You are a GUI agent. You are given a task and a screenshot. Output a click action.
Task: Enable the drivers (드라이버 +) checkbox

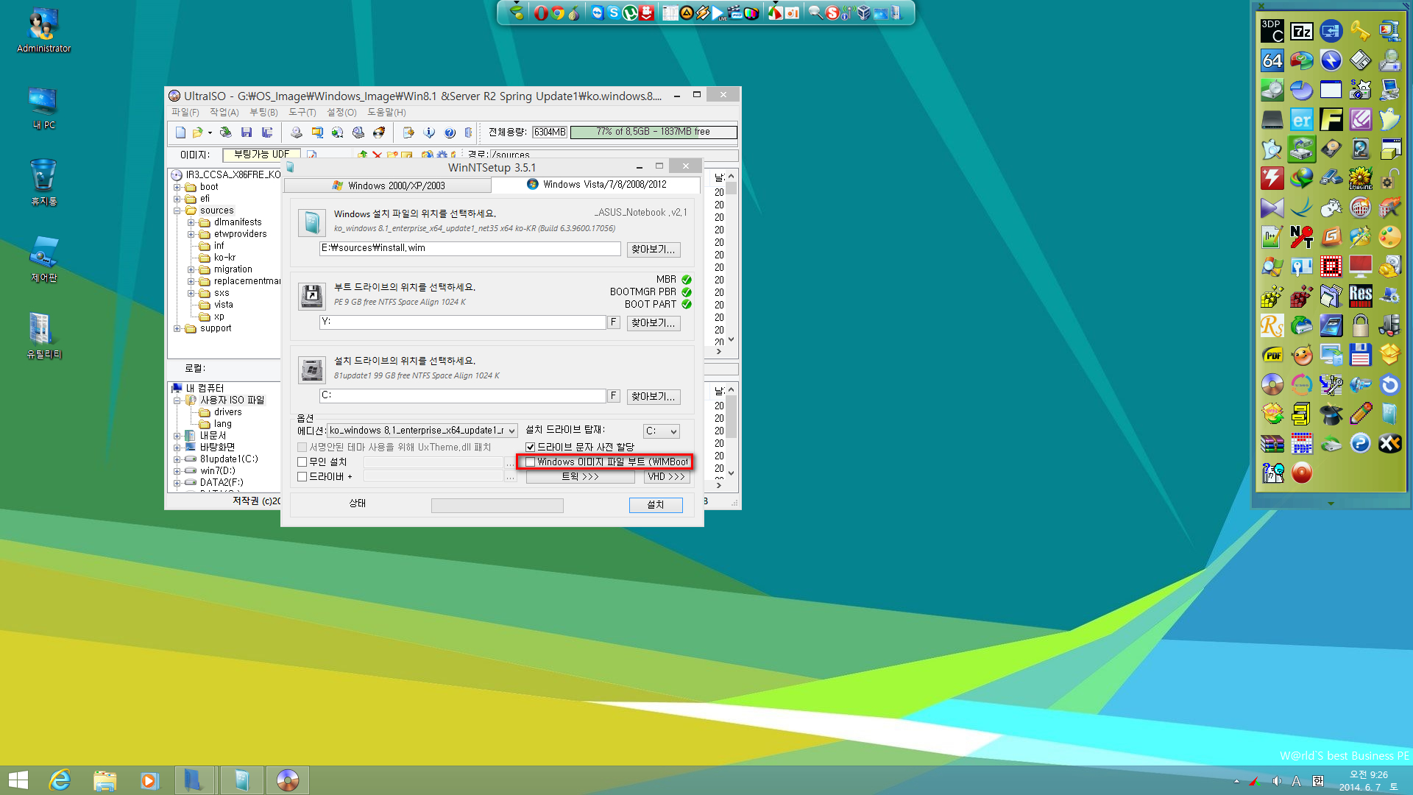coord(302,477)
